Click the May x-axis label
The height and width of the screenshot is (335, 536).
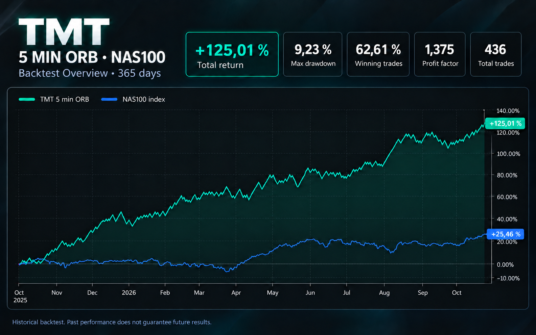tap(273, 293)
